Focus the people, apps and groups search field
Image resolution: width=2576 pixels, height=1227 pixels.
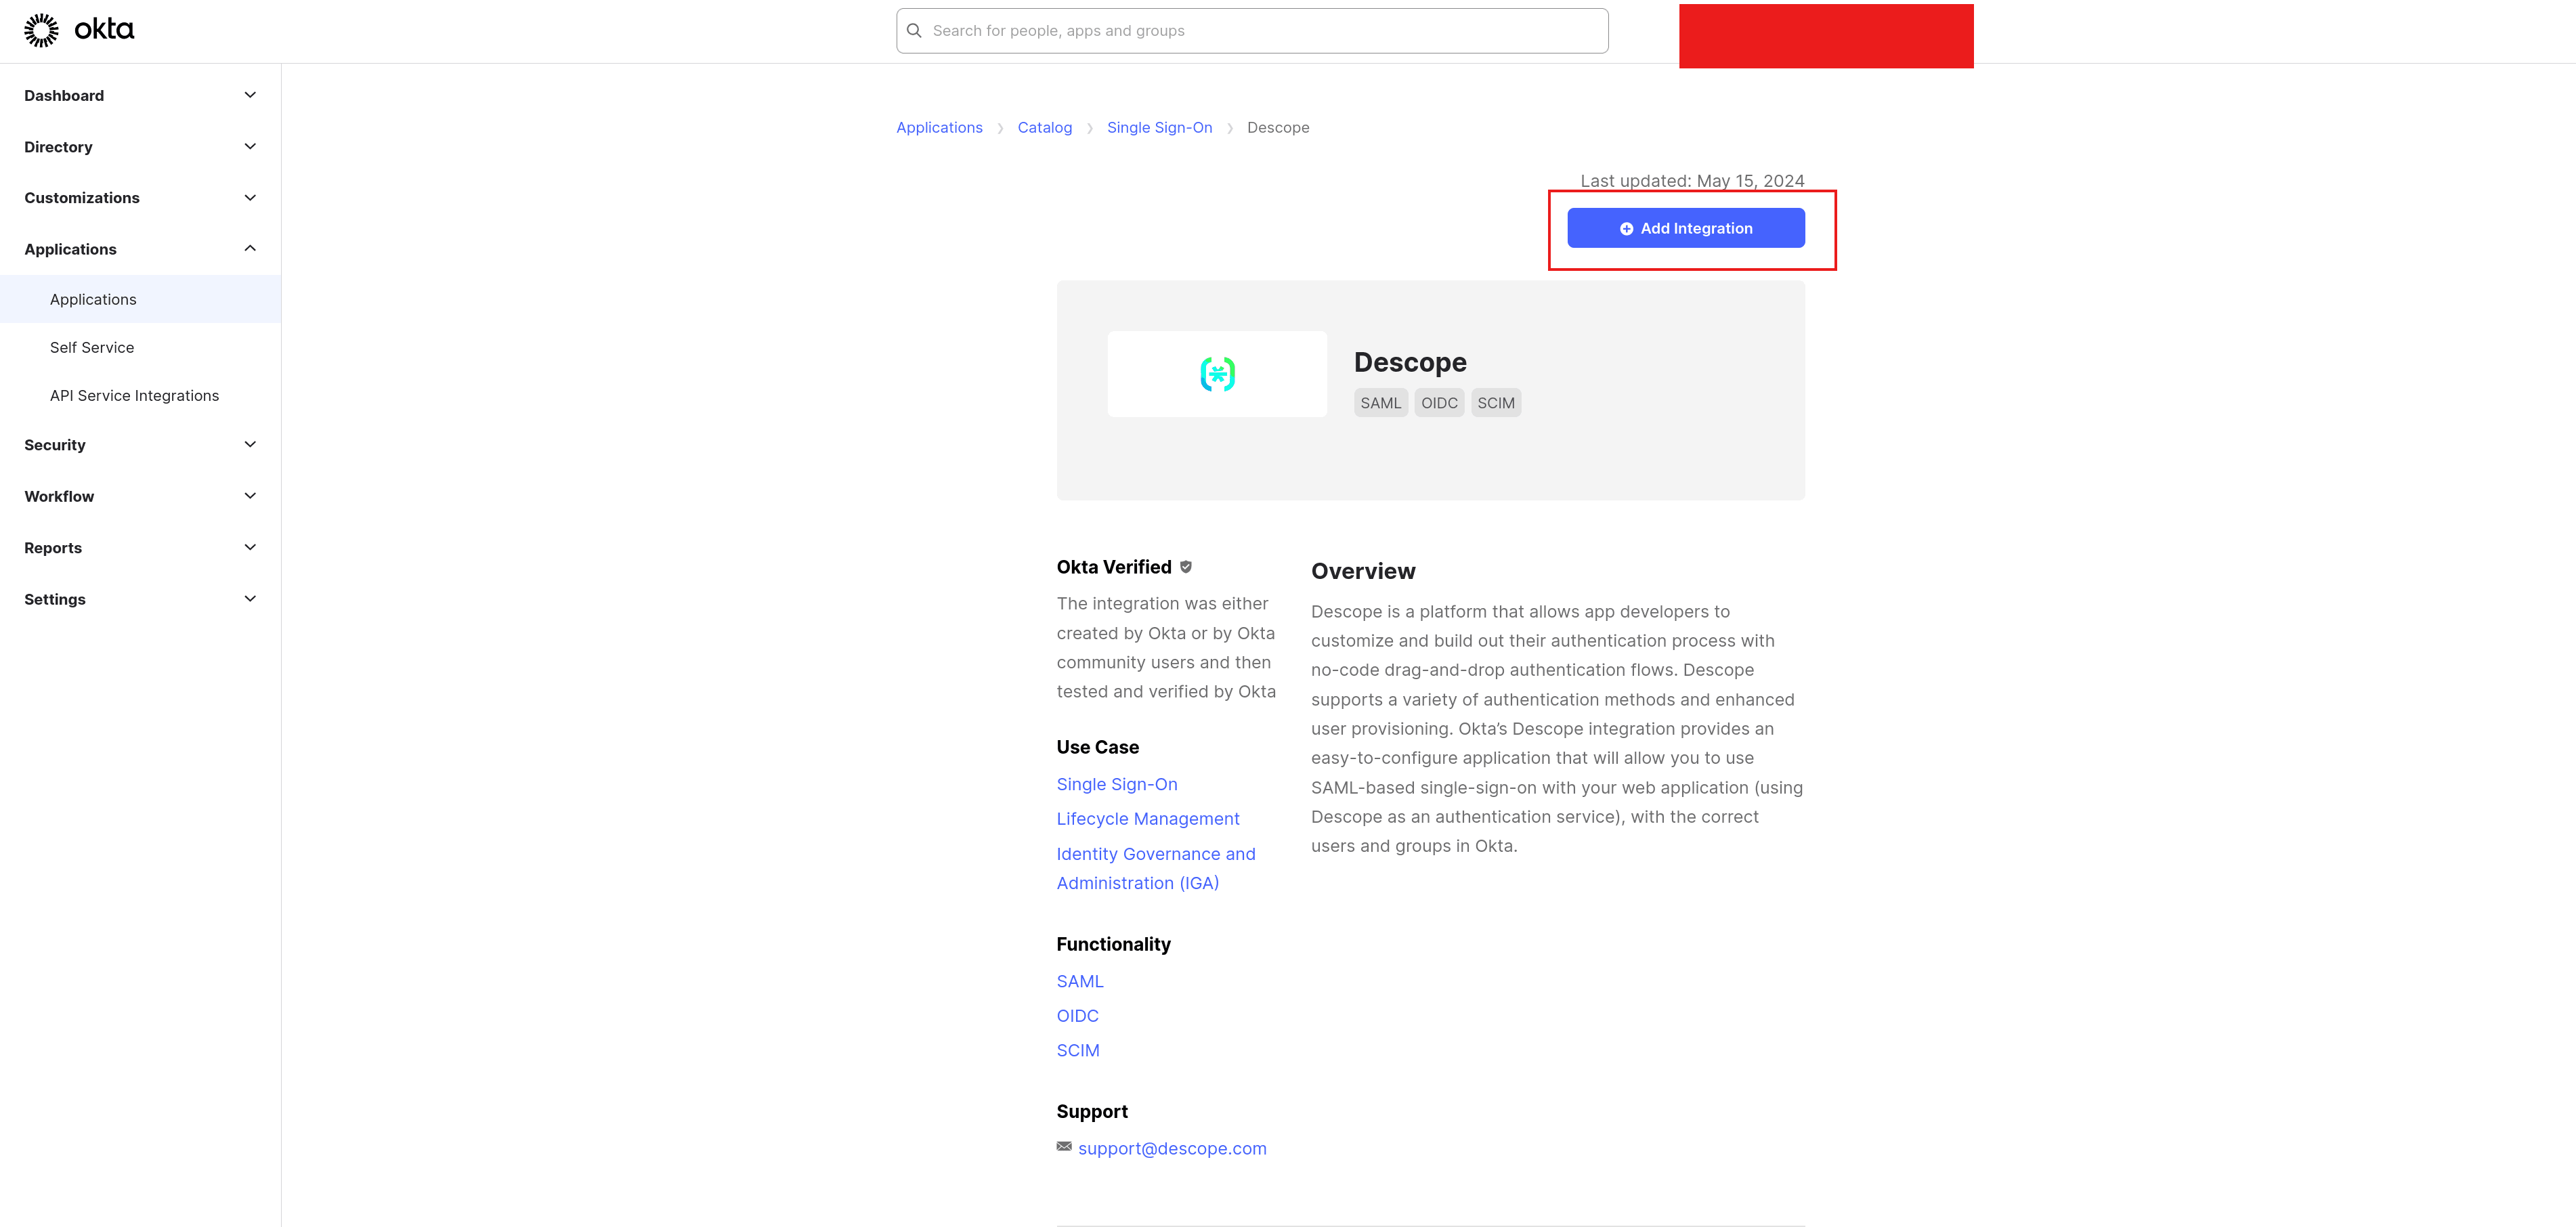[1260, 31]
